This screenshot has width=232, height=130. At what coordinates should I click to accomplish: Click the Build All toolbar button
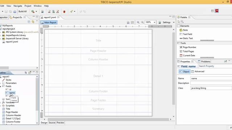pyautogui.click(x=22, y=11)
